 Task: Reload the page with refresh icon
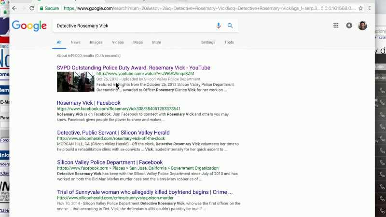pos(32,8)
